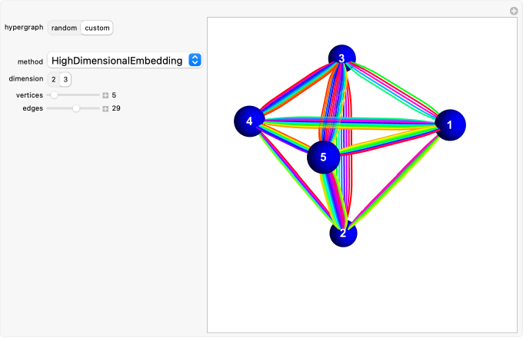Click the blue dropdown arrows for method
Viewport: 523px width, 338px height.
click(x=195, y=61)
